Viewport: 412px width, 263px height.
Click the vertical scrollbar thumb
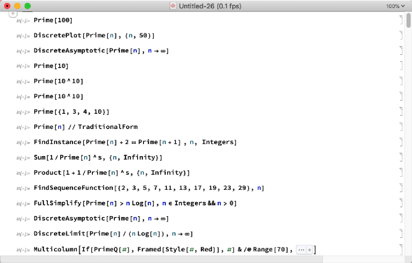coord(408,21)
